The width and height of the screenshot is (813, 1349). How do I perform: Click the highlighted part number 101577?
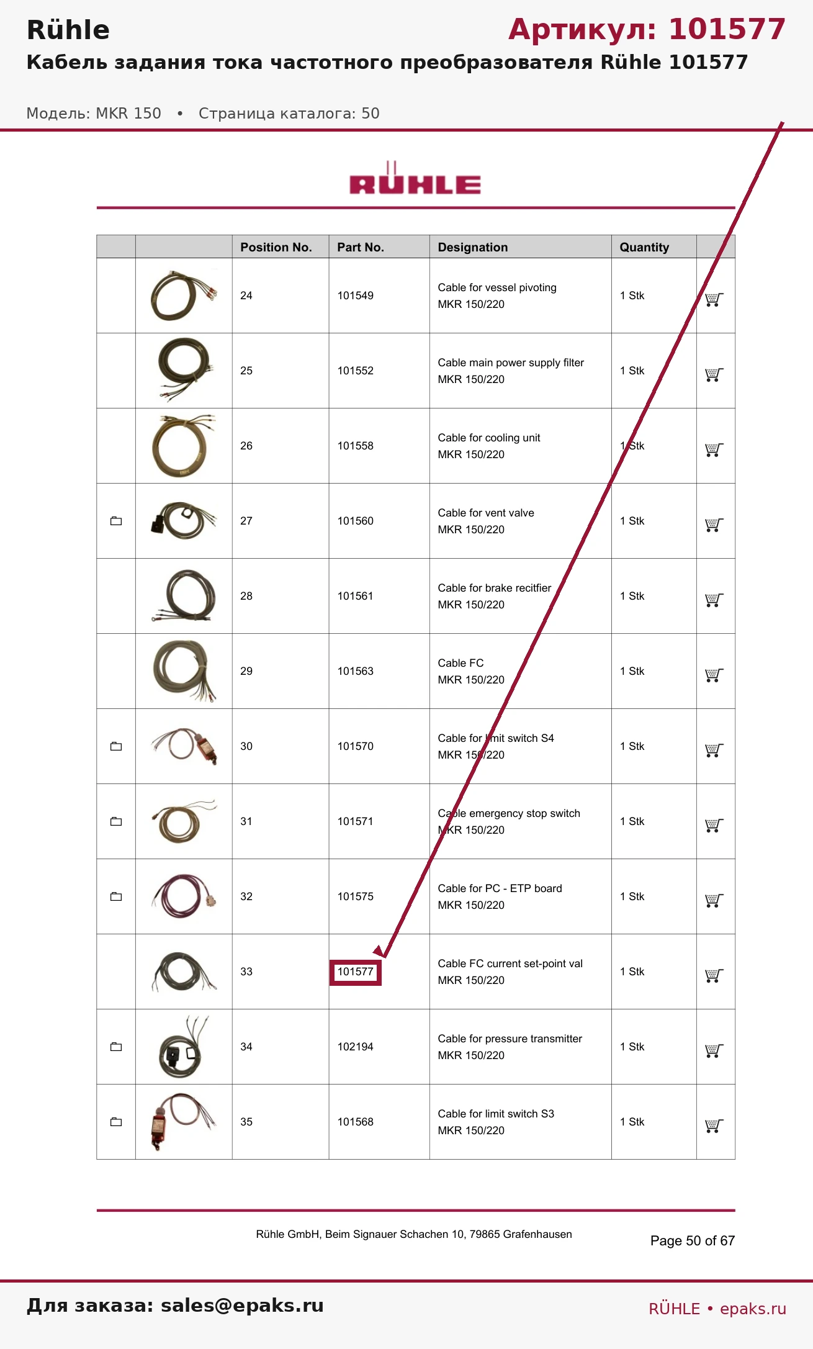point(356,972)
